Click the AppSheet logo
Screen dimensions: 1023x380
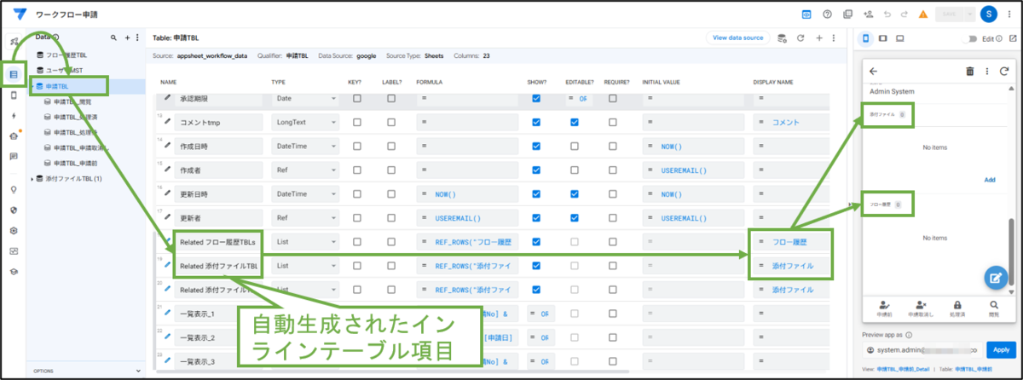pyautogui.click(x=20, y=14)
